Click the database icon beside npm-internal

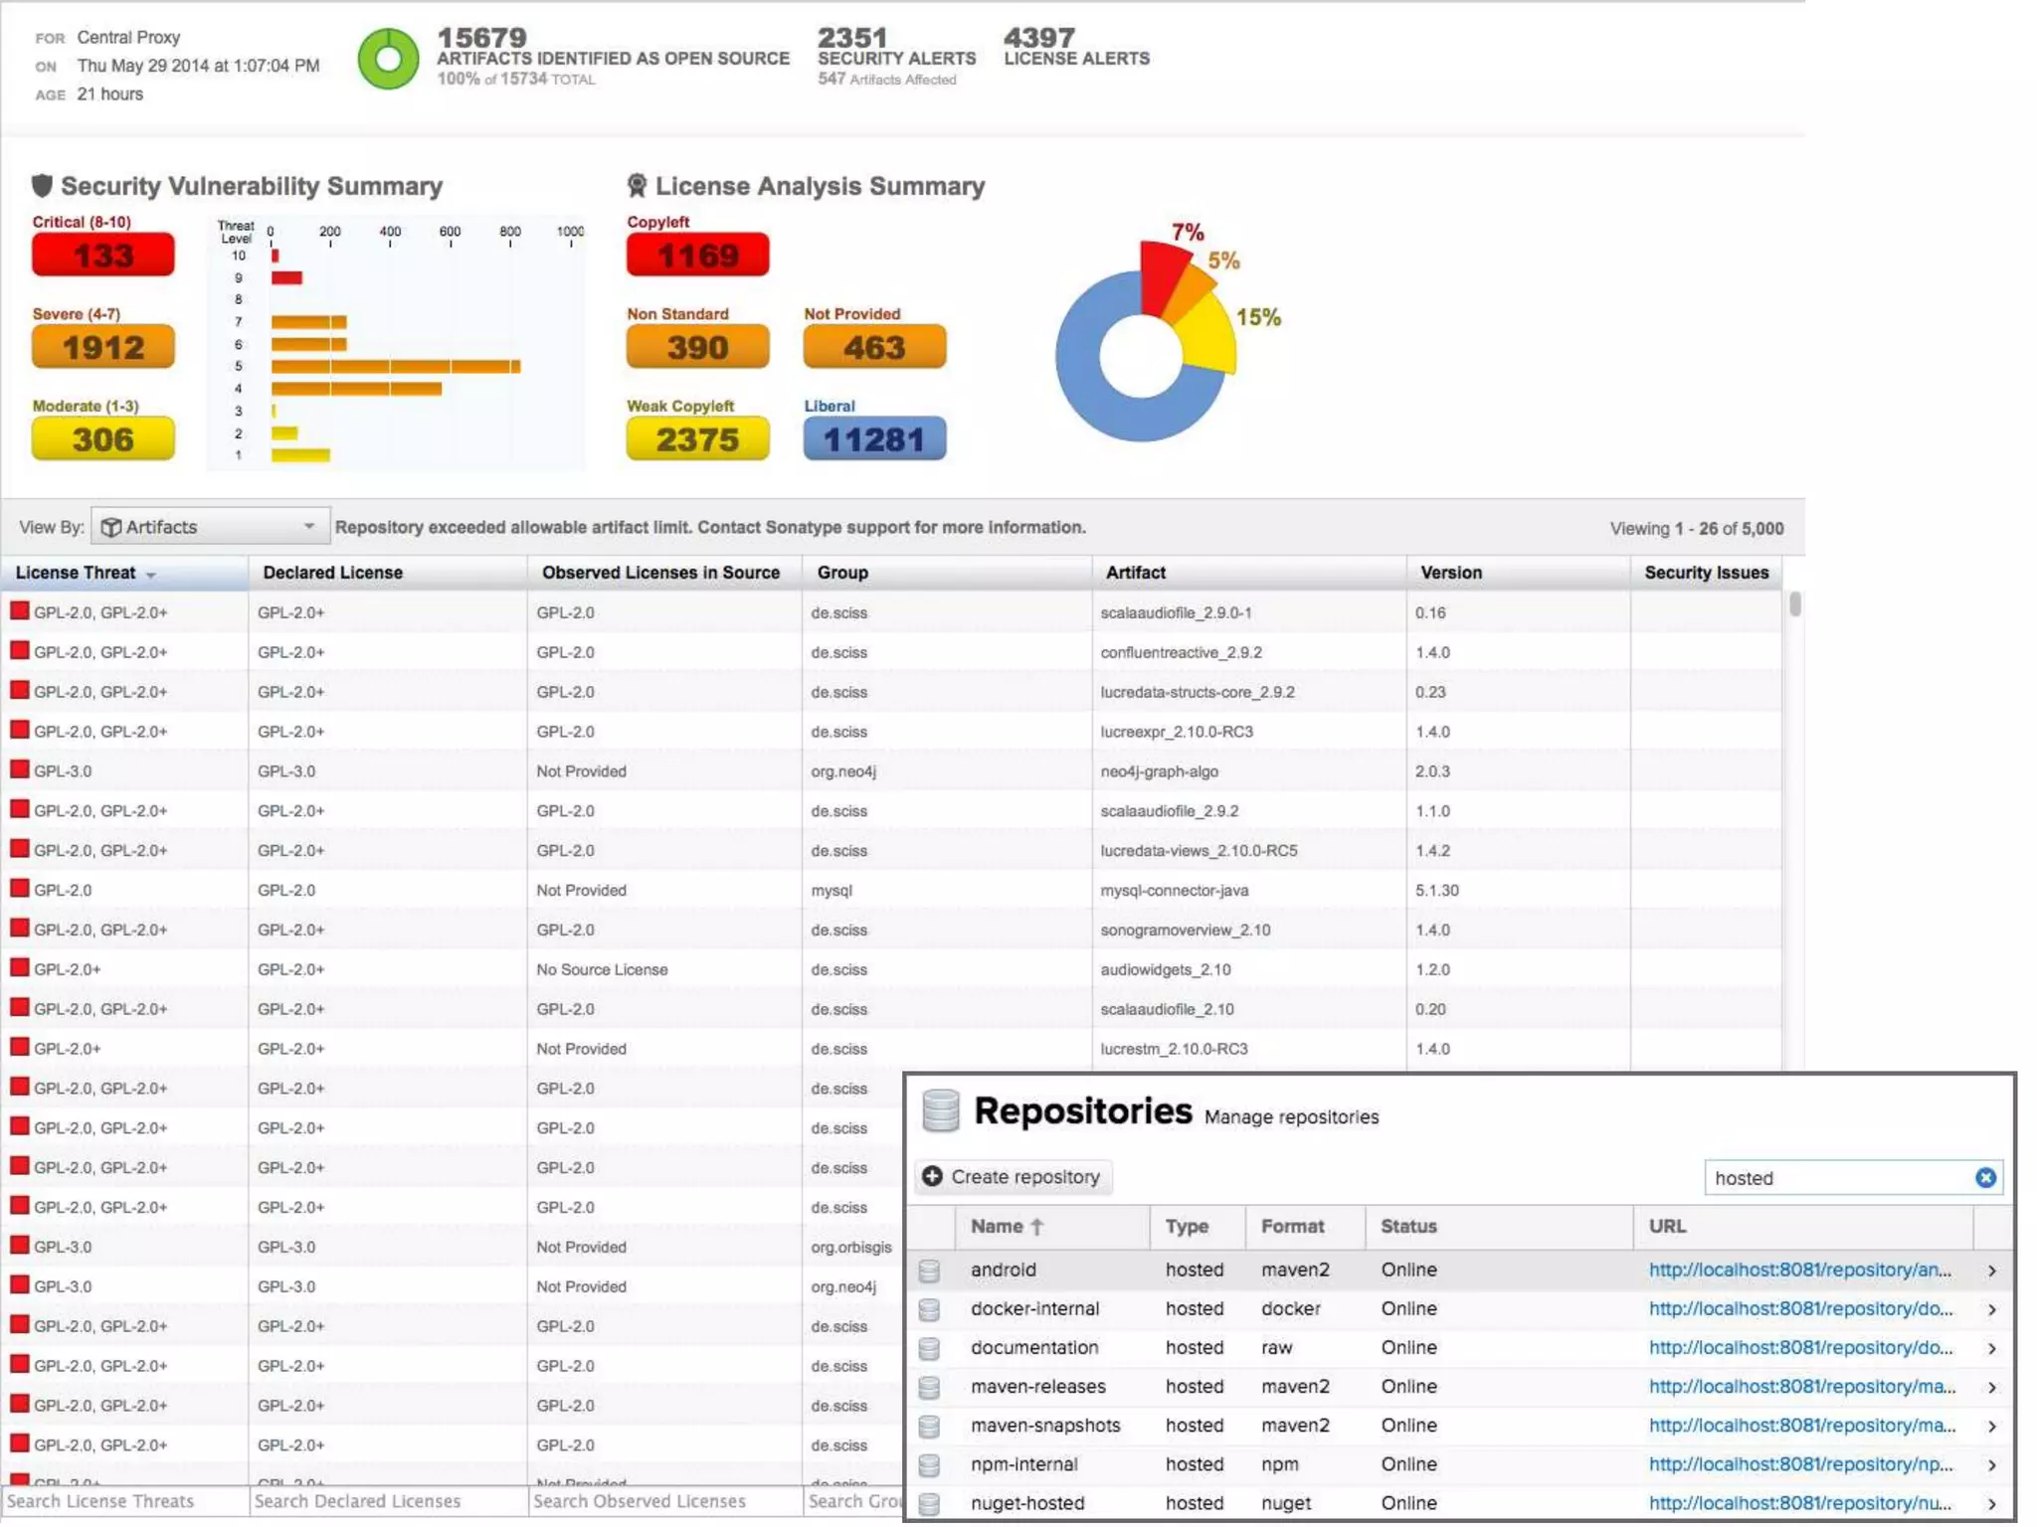coord(929,1465)
